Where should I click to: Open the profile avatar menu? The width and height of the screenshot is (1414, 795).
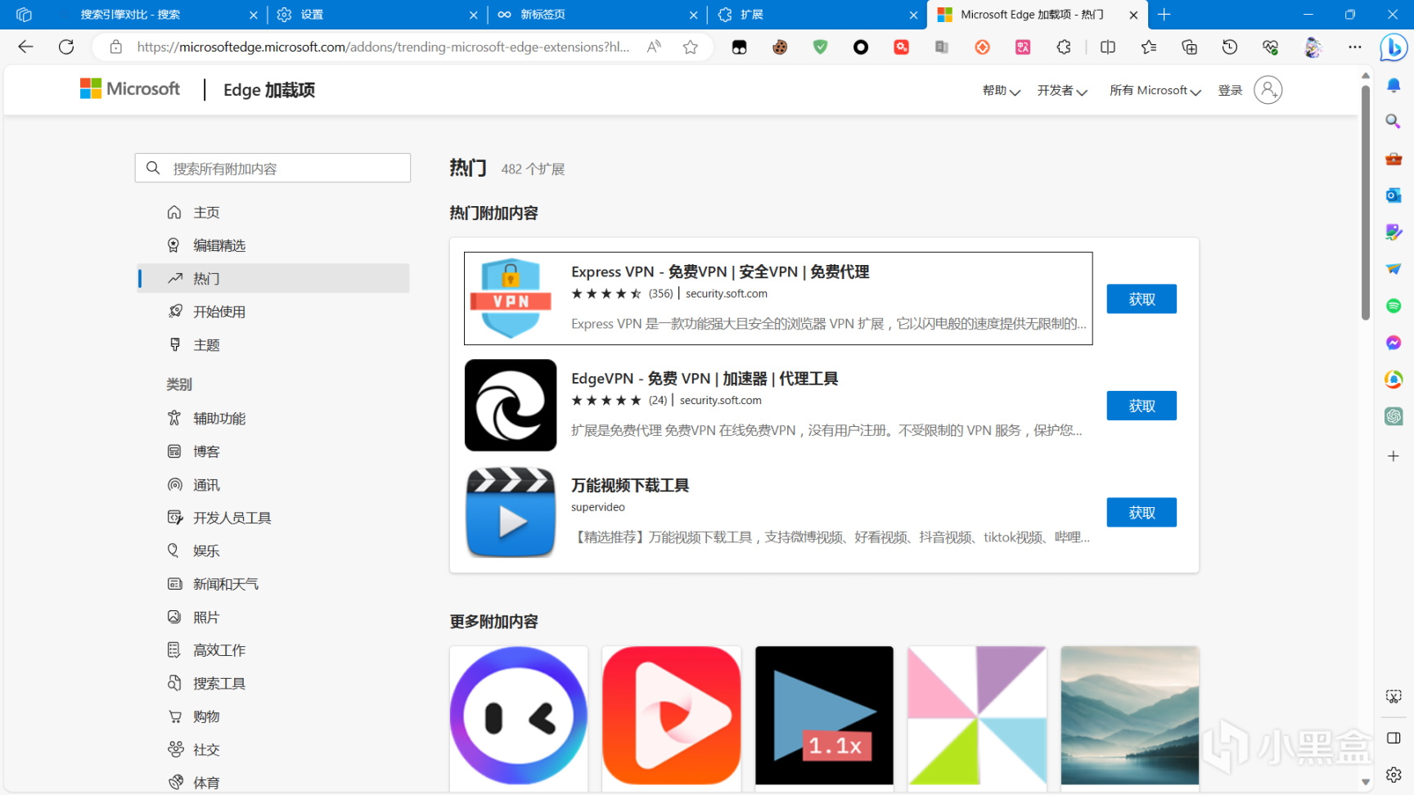point(1313,47)
